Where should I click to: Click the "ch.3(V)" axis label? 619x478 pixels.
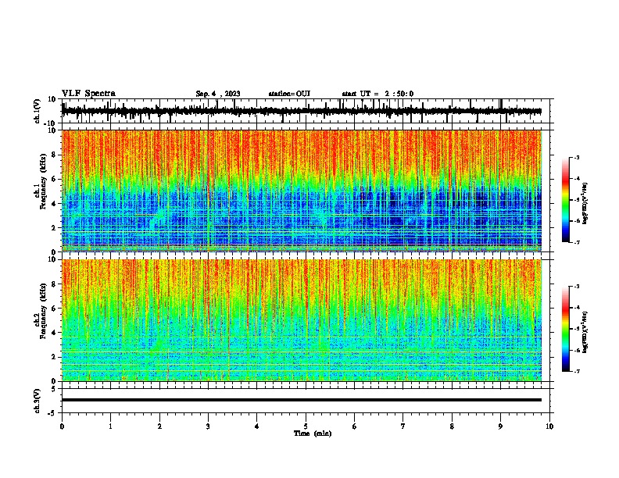[x=38, y=401]
